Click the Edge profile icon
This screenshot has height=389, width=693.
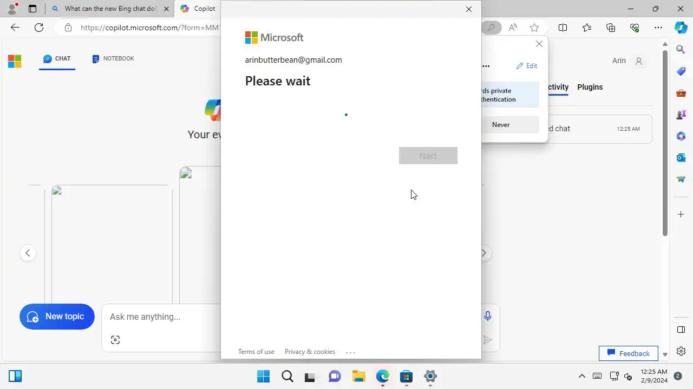(x=12, y=9)
